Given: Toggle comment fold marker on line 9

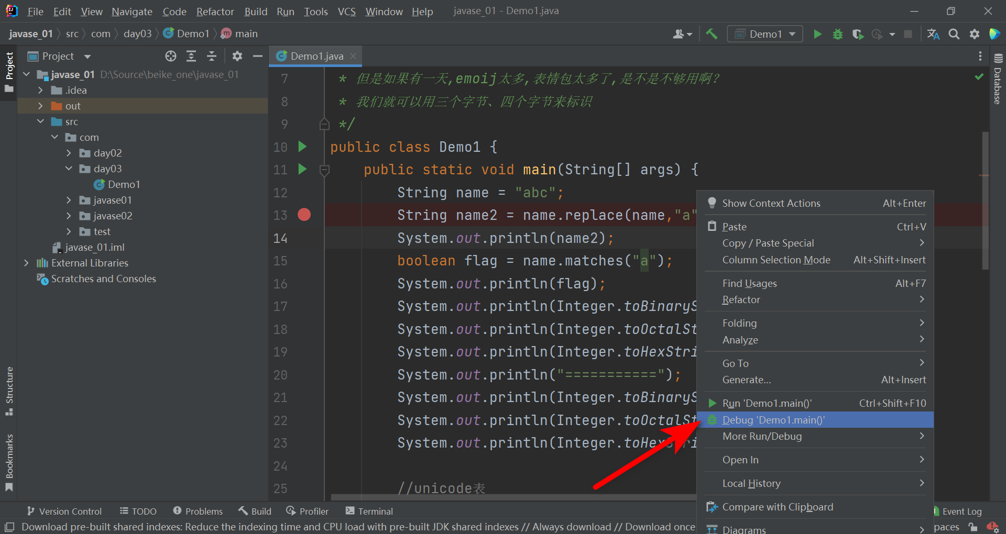Looking at the screenshot, I should click(x=324, y=124).
